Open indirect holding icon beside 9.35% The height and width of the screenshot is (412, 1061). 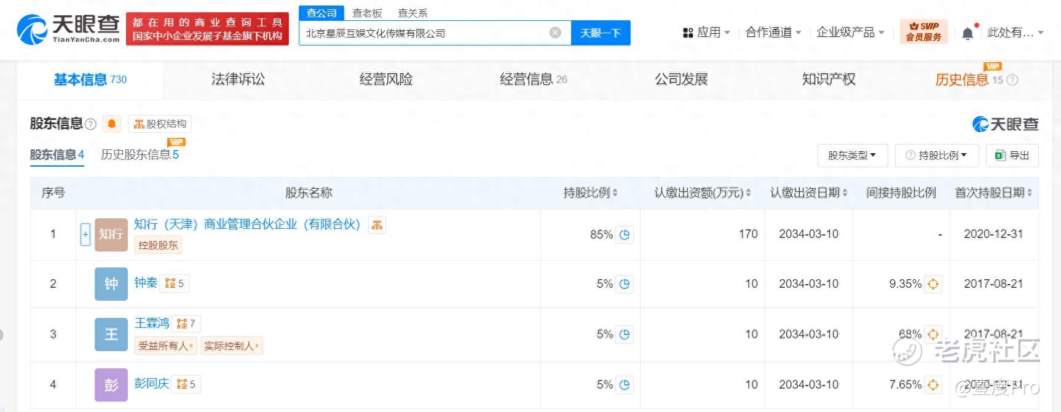(933, 284)
